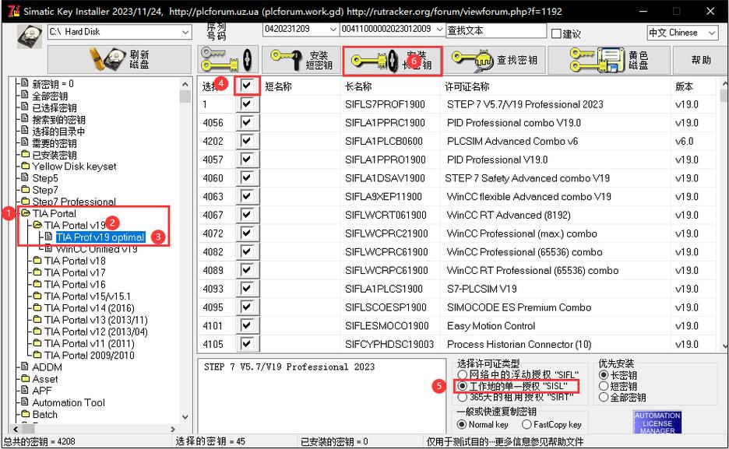
Task: Open the 中文 Chinese language dropdown
Action: tap(712, 33)
